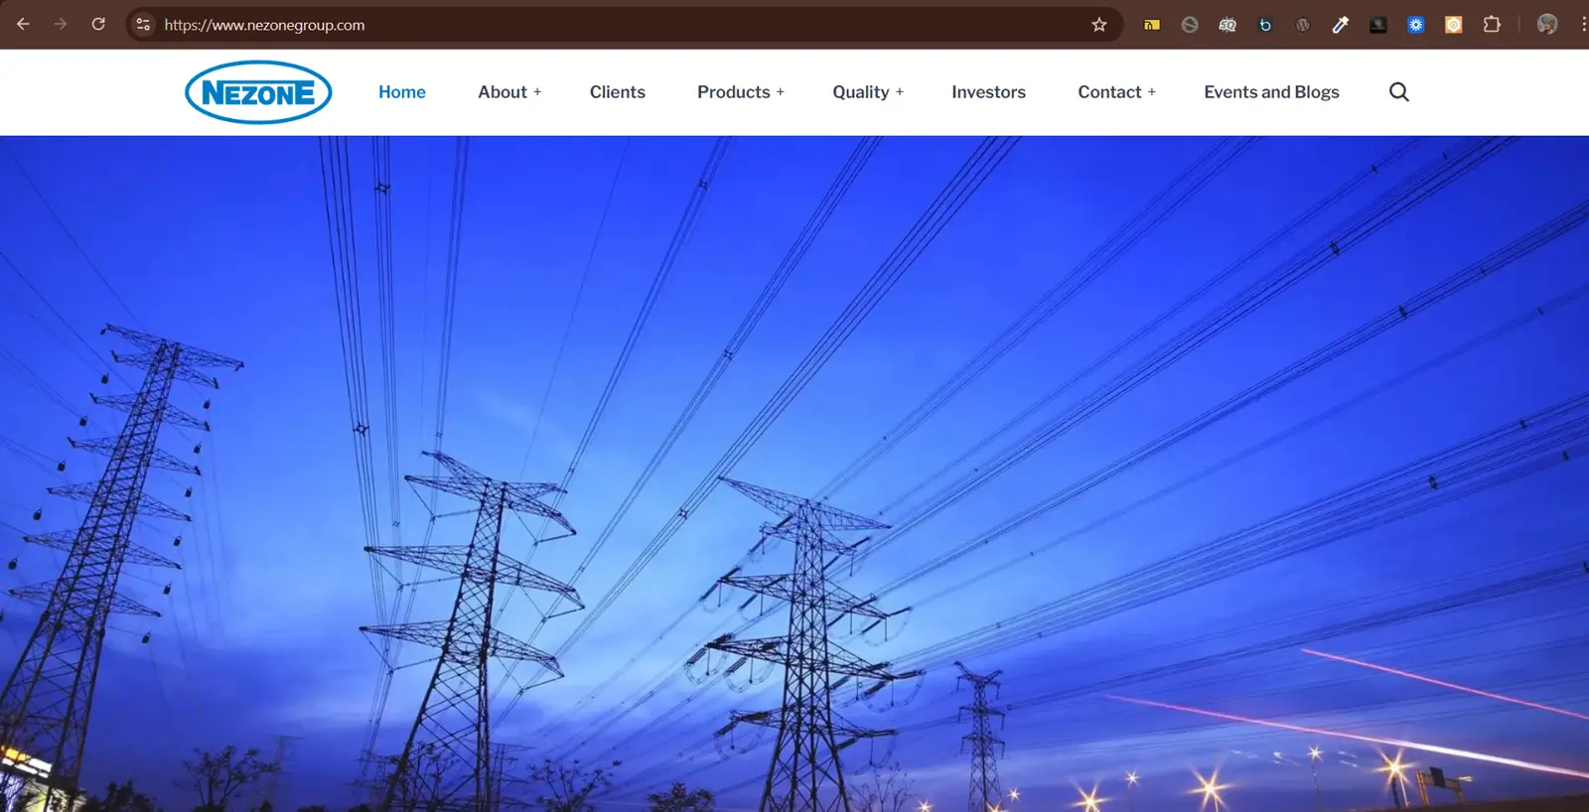Expand the Contact submenu
The height and width of the screenshot is (812, 1589).
(1151, 92)
